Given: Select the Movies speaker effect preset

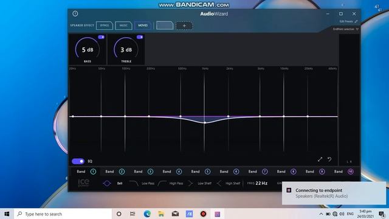Looking at the screenshot, I should [x=143, y=26].
